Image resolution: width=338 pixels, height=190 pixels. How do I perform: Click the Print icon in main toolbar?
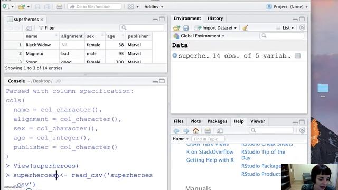pyautogui.click(x=59, y=7)
